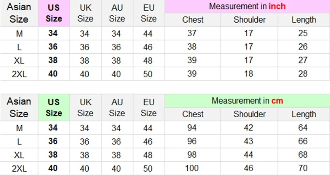The image size is (330, 175).
Task: Click Chest value 100 in cm table
Action: tap(192, 168)
